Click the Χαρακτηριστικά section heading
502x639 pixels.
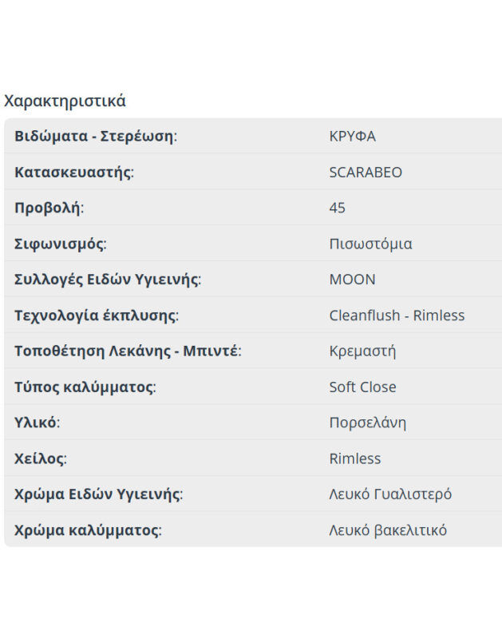pyautogui.click(x=65, y=101)
